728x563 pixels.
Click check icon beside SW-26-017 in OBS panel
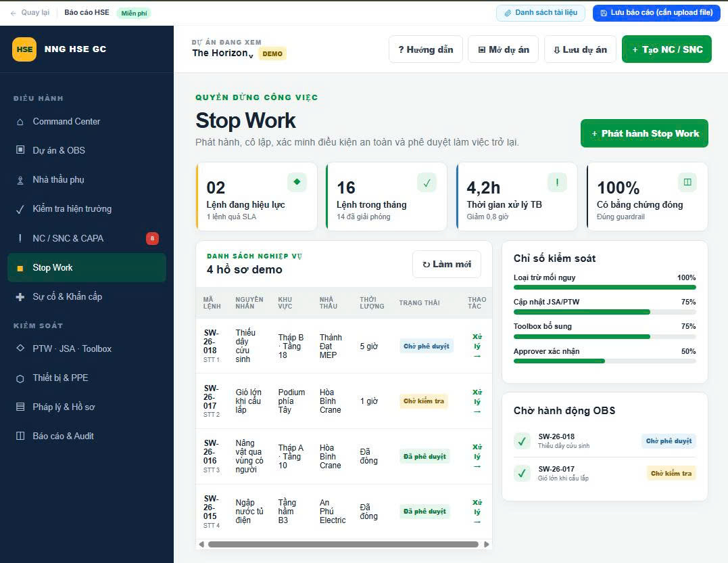click(x=522, y=473)
